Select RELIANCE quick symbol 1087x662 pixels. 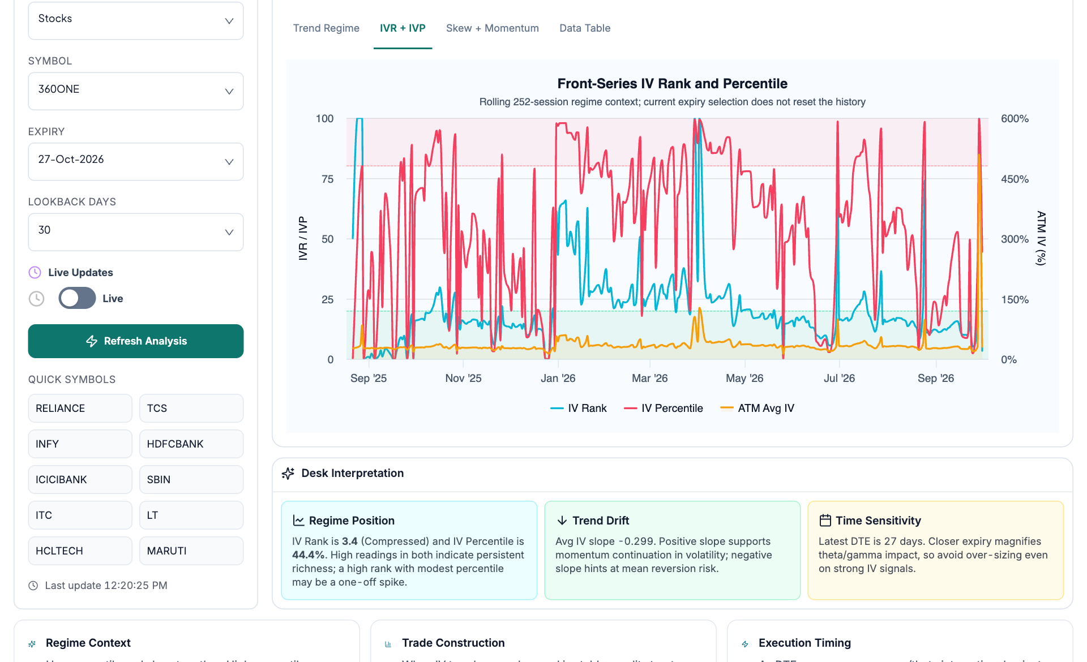(80, 408)
